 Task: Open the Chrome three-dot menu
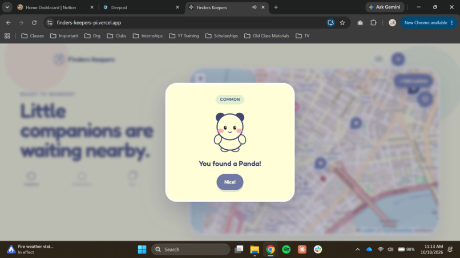(x=452, y=23)
